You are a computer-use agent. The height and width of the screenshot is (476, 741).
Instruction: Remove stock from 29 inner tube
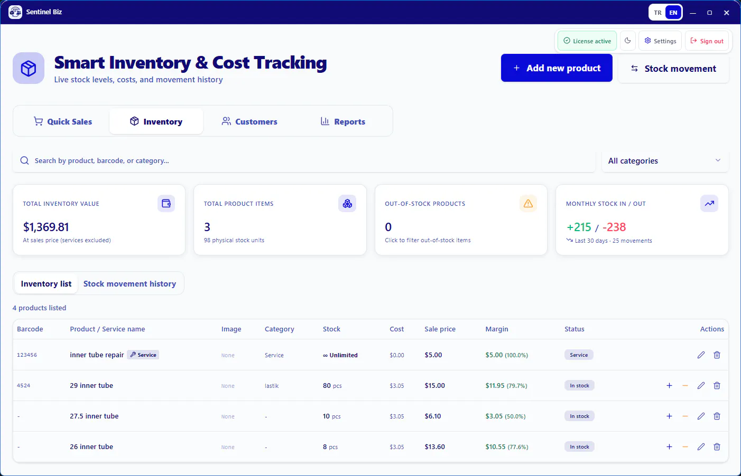(685, 386)
